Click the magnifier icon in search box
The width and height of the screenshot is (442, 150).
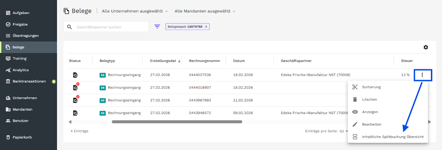tap(70, 27)
